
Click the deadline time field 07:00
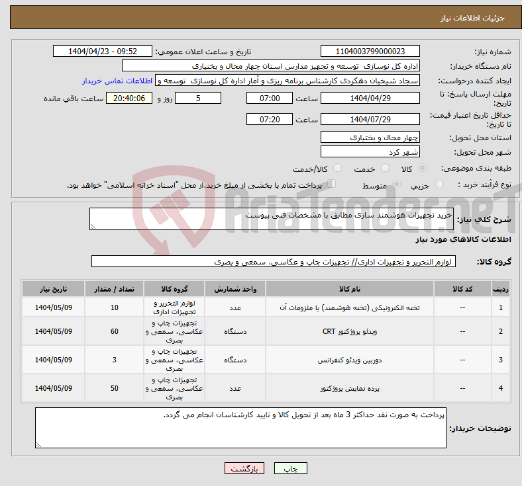(x=270, y=99)
